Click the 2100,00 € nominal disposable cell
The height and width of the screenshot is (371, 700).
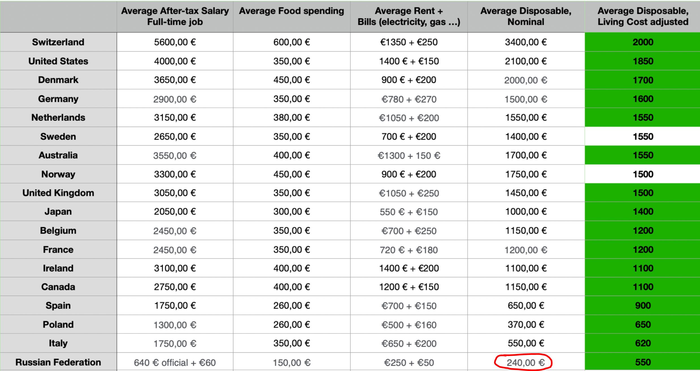[x=526, y=61]
